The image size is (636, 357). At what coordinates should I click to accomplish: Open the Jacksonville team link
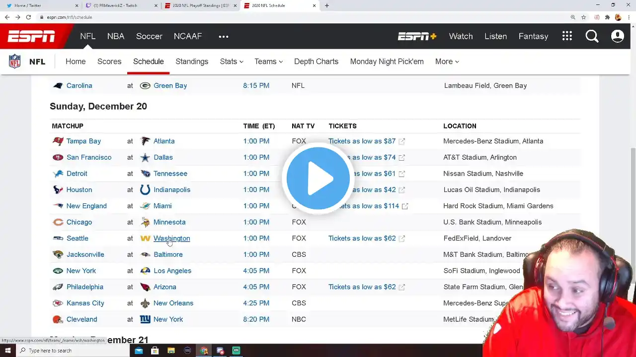[x=85, y=255]
